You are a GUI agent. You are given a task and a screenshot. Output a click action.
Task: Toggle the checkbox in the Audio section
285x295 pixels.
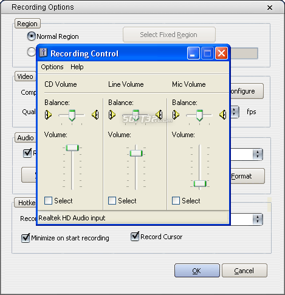(27, 153)
